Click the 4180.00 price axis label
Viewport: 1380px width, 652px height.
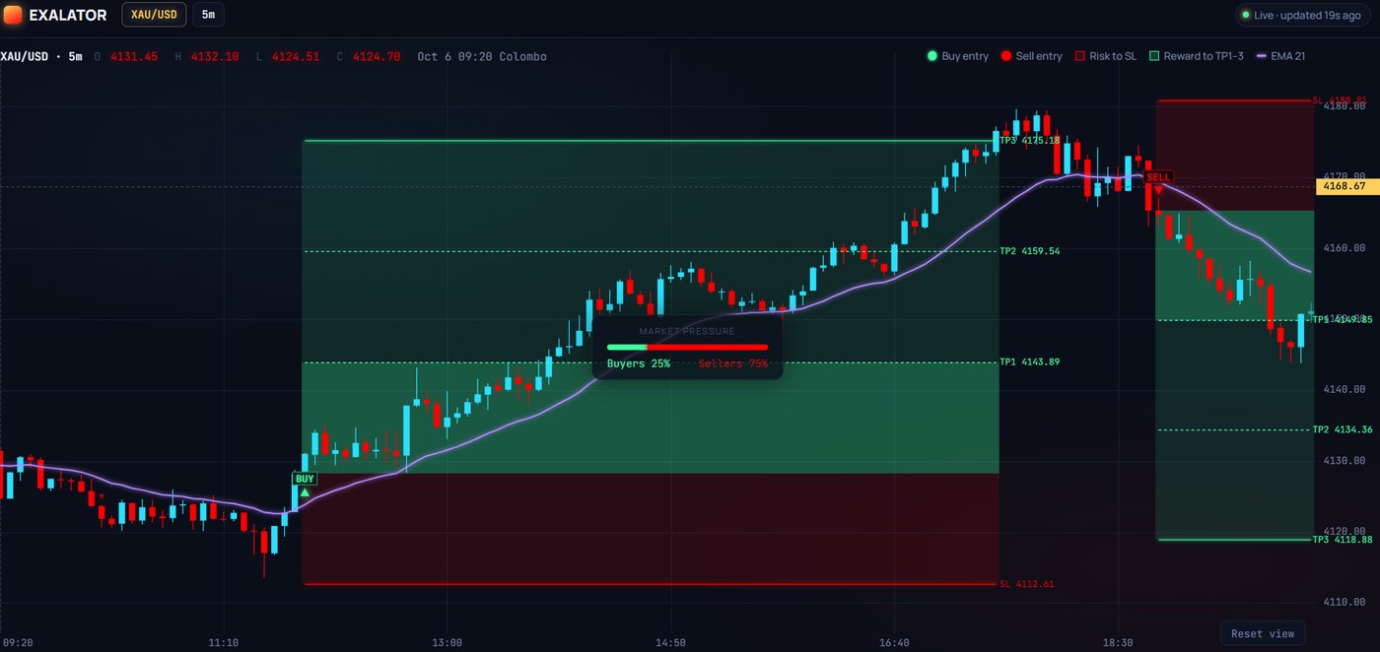point(1345,106)
